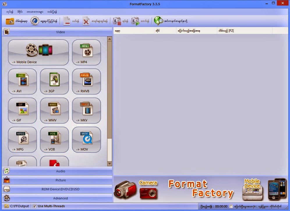Click the stop conversion toolbar icon
The height and width of the screenshot is (211, 290).
pos(117,21)
